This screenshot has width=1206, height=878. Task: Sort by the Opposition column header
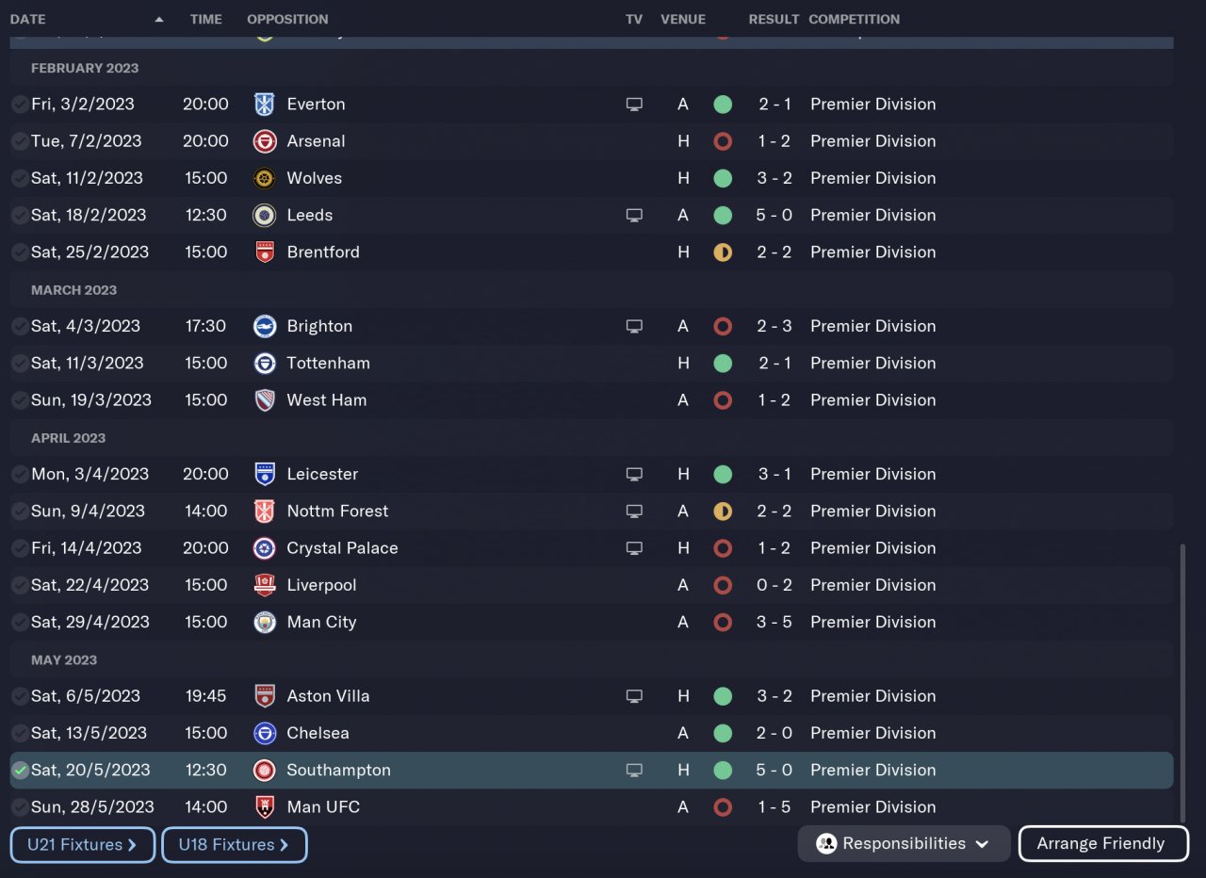(x=287, y=19)
